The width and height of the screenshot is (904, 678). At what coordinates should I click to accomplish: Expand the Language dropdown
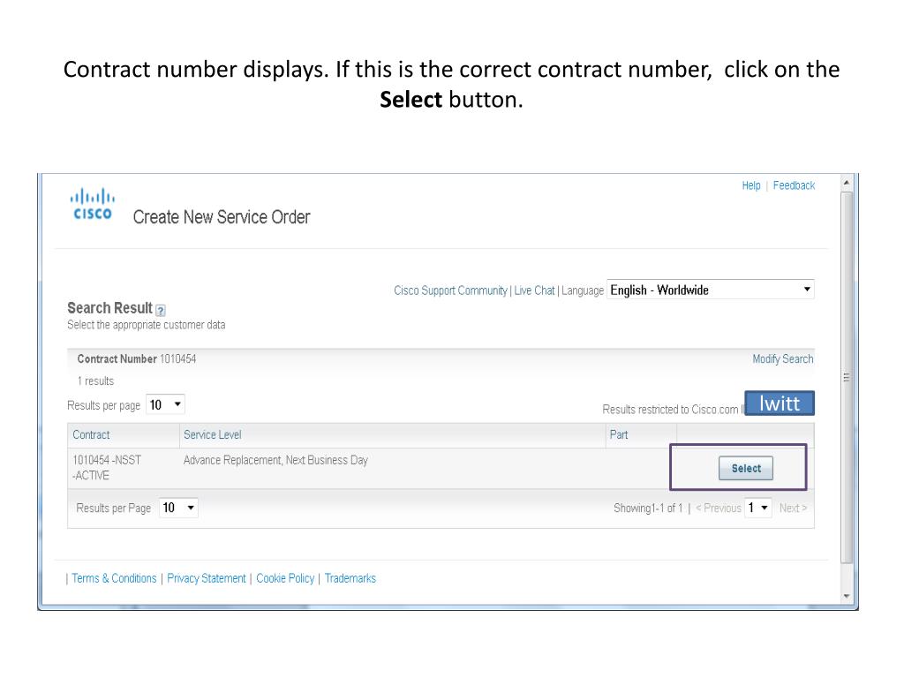[x=711, y=290]
